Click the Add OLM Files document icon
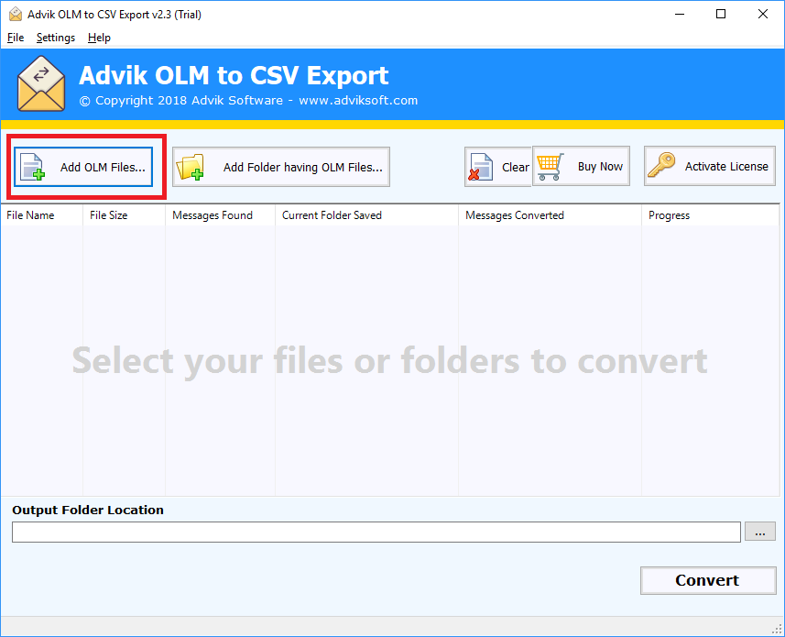785x637 pixels. pyautogui.click(x=33, y=167)
